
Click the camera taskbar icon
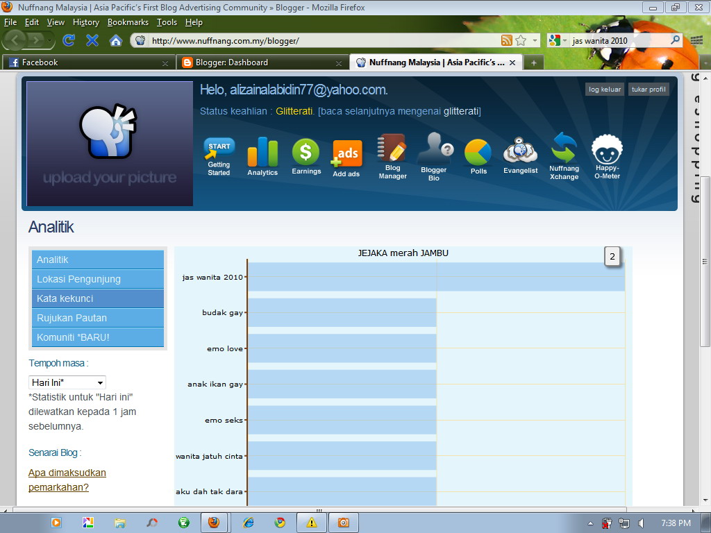pos(343,523)
